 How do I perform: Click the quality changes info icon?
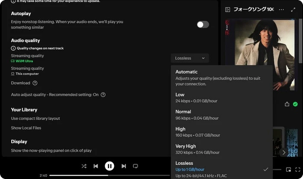[13, 48]
